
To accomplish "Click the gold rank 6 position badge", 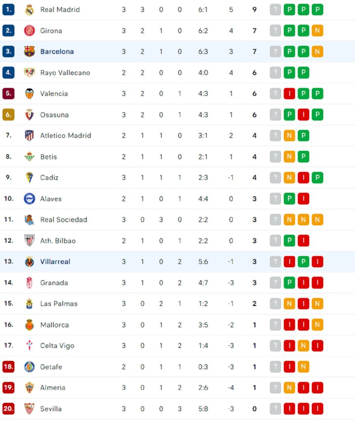I will point(8,115).
